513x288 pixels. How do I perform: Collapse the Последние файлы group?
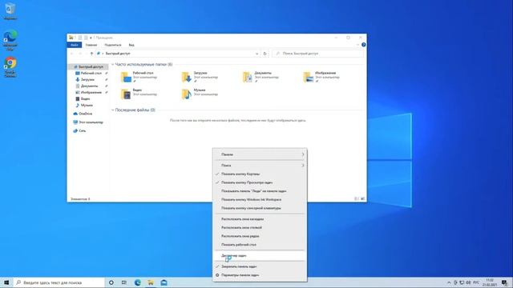point(113,110)
